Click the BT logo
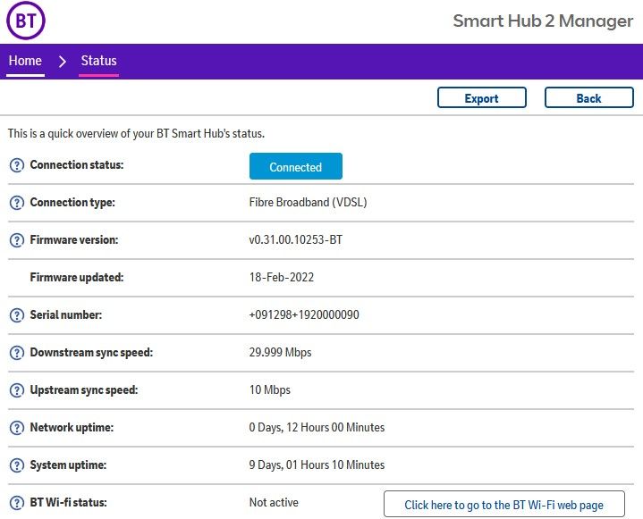Image resolution: width=643 pixels, height=519 pixels. (x=25, y=21)
